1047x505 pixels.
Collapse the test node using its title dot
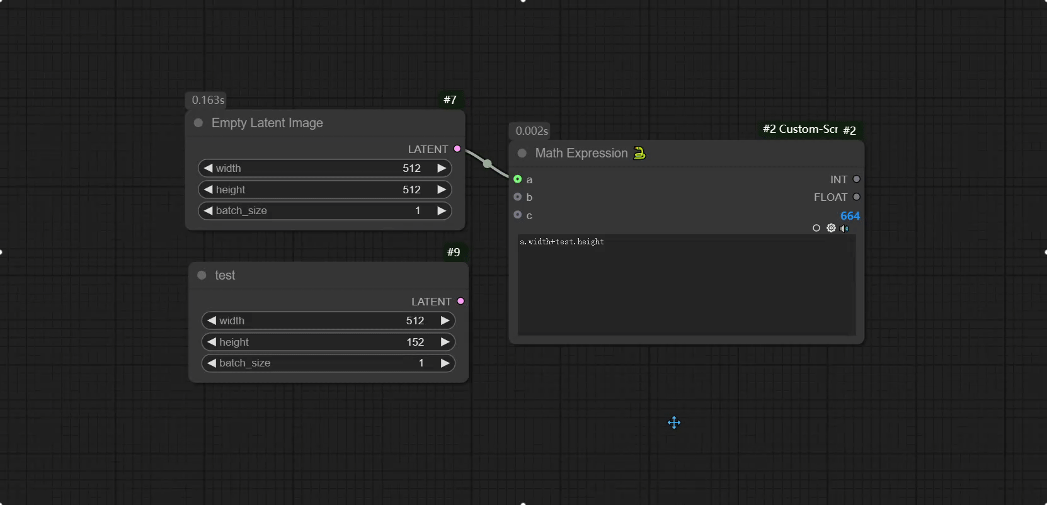point(202,275)
